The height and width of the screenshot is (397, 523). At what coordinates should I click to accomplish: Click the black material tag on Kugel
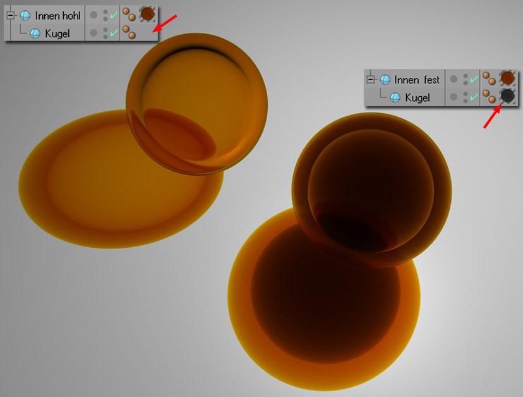(x=507, y=96)
